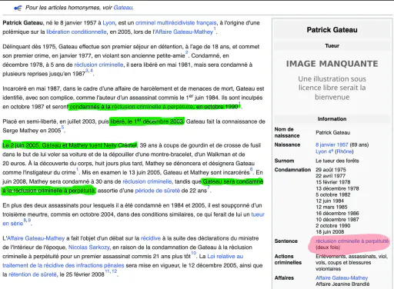The image size is (394, 289).
Task: Follow the 'tueur en série' link
Action: click(258, 214)
